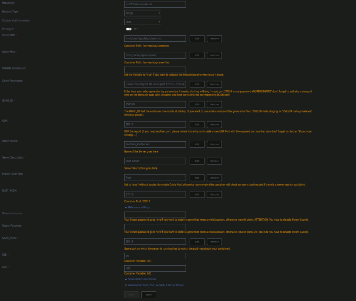This screenshot has height=301, width=356.
Task: Click 'Name of the Server goes here' text
Action: [141, 152]
